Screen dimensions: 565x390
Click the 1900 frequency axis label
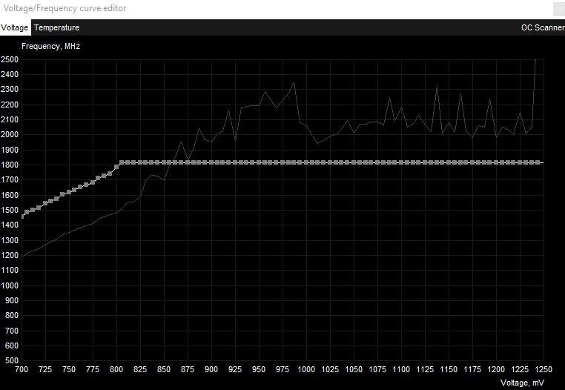tap(10, 150)
